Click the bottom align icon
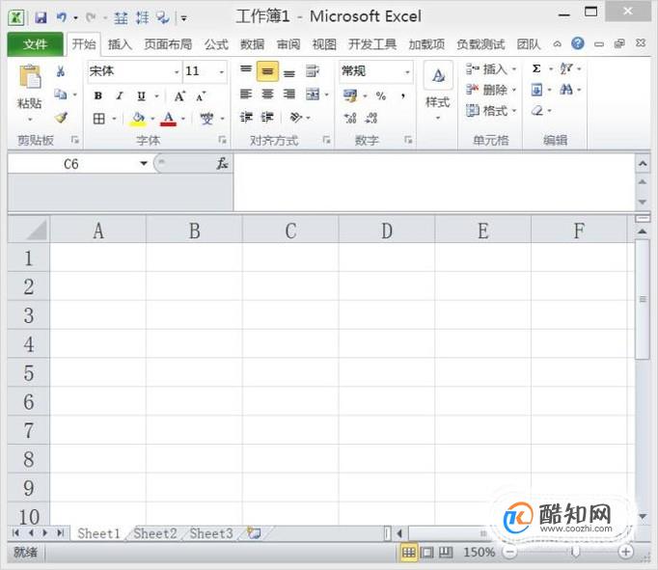 (289, 72)
